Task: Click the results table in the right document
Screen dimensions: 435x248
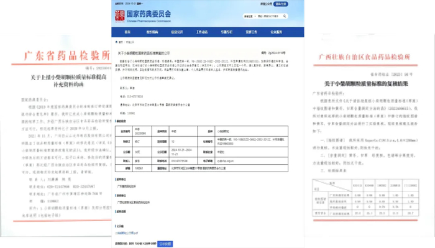Action: 365,198
